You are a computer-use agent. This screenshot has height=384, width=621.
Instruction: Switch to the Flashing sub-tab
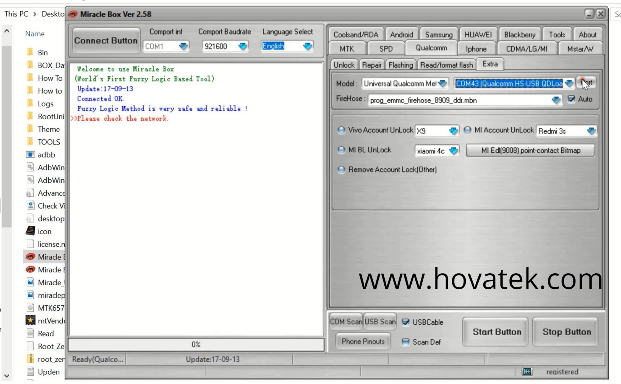pos(401,65)
